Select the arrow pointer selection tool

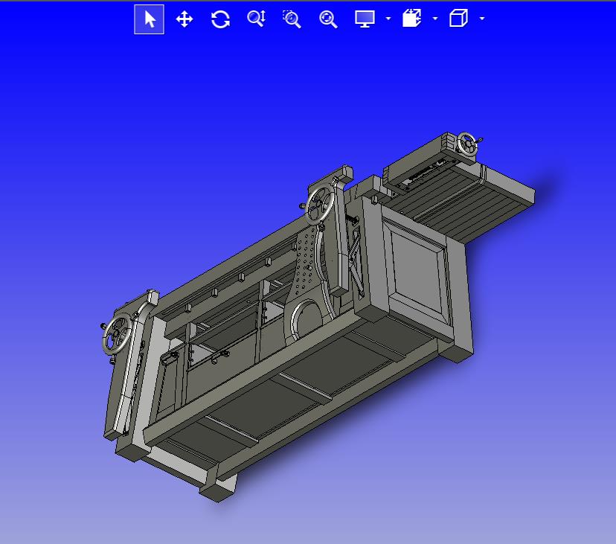(x=149, y=19)
